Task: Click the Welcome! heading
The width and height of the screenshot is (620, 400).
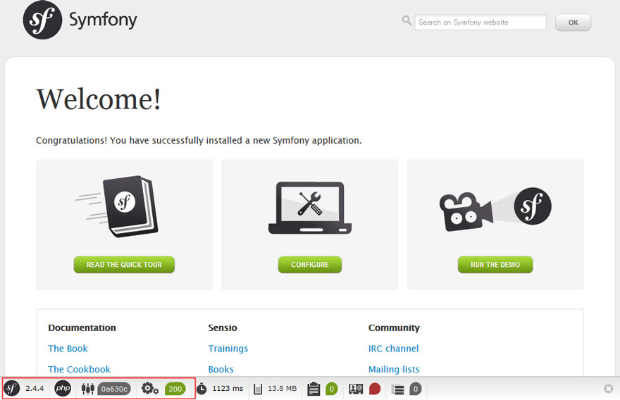Action: click(99, 99)
